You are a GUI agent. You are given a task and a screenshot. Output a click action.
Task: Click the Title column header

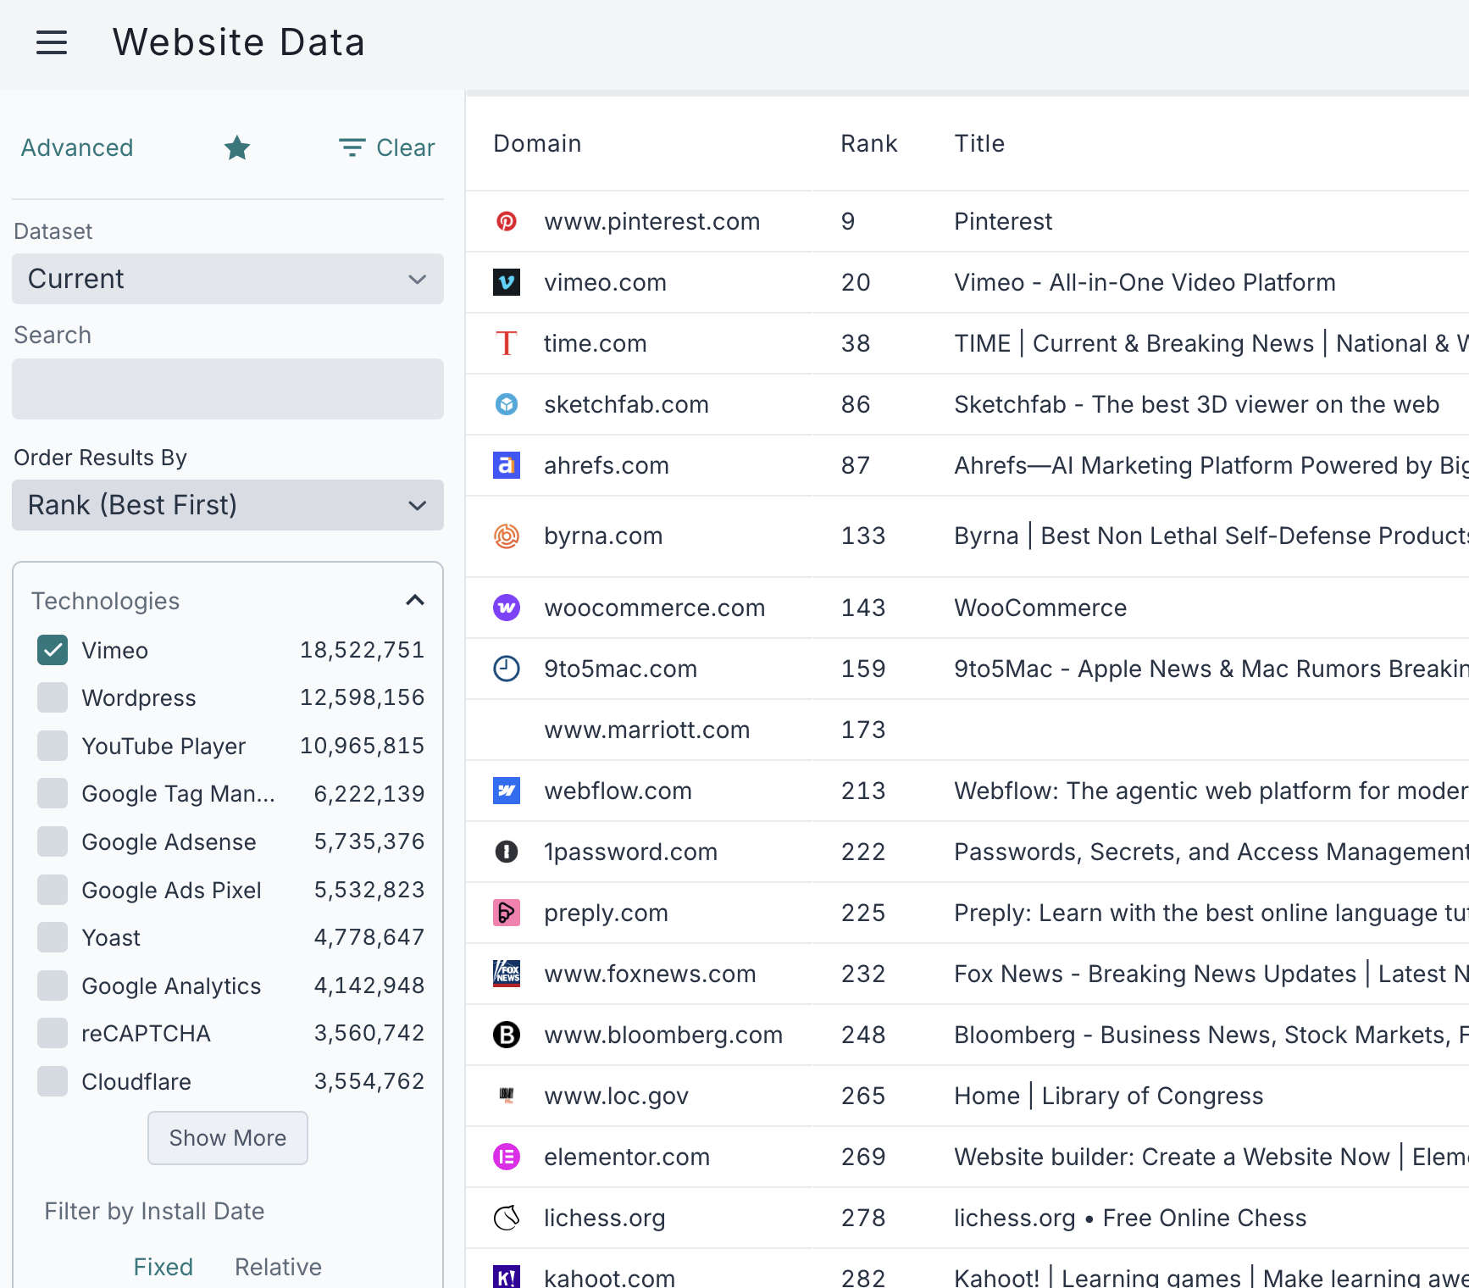click(980, 143)
